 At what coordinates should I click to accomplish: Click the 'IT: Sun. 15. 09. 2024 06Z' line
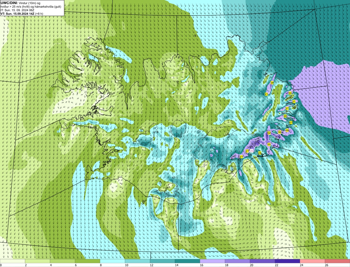click(x=17, y=10)
